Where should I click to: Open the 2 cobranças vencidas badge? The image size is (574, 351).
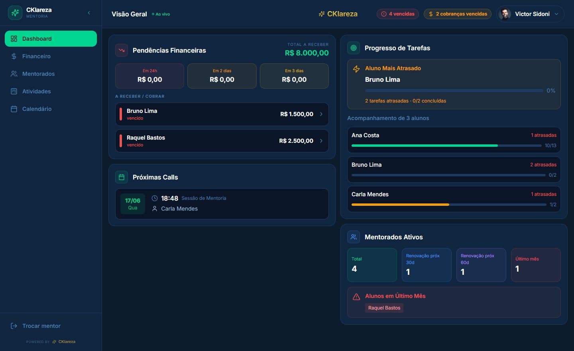coord(458,14)
